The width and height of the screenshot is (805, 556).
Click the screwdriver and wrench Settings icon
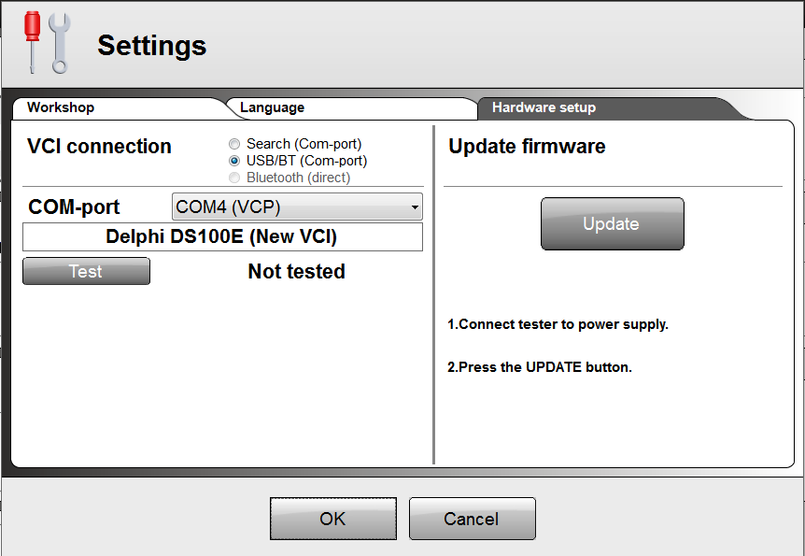[x=48, y=43]
